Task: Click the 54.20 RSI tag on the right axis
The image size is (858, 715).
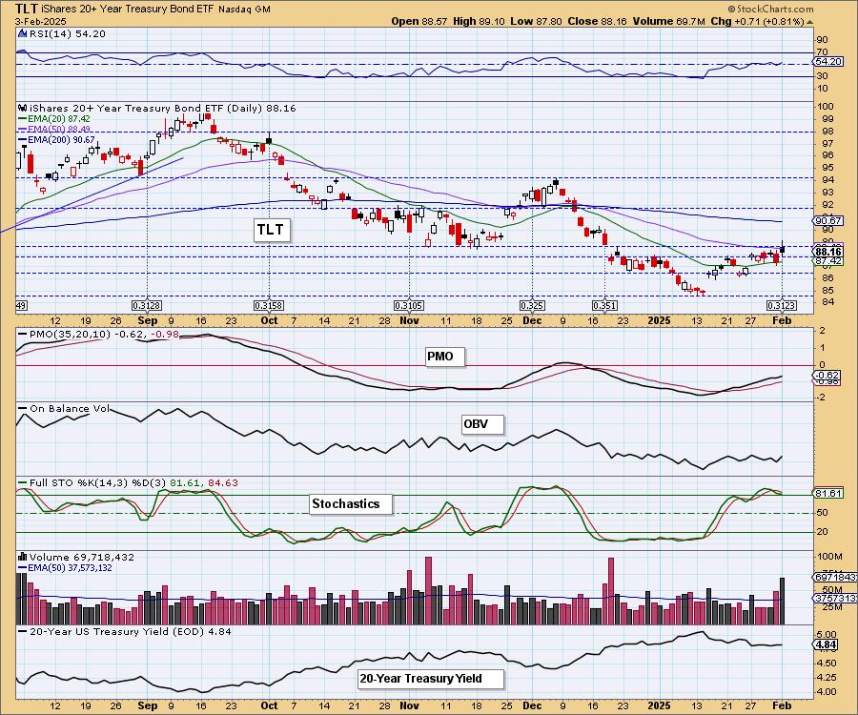Action: coord(827,62)
